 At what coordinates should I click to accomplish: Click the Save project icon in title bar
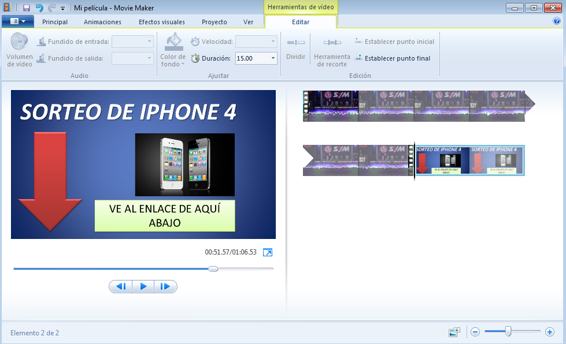click(27, 8)
